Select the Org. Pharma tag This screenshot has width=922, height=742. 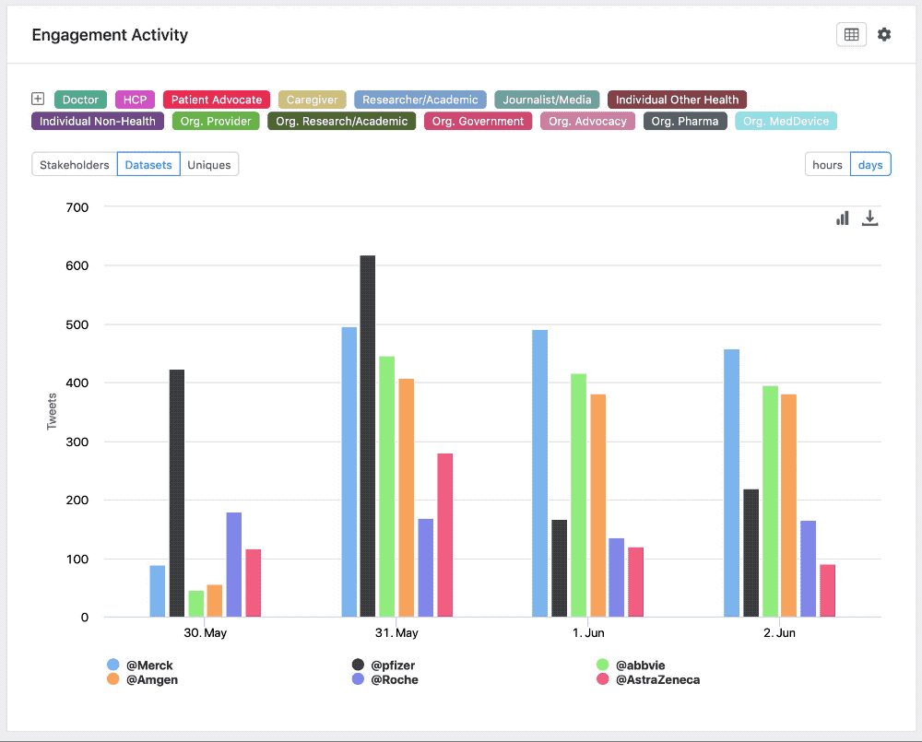coord(685,121)
